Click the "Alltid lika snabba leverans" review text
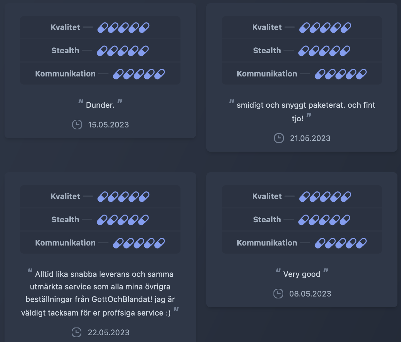Image resolution: width=401 pixels, height=342 pixels. coord(100,293)
